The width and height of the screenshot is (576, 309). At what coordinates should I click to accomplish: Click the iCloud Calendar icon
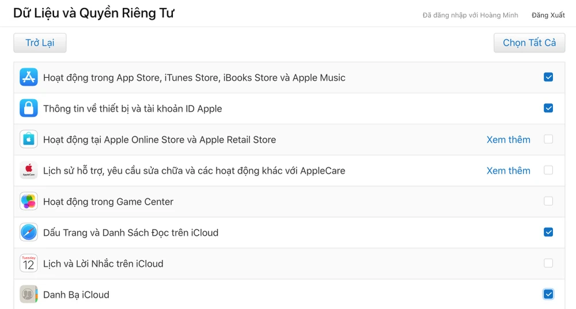[x=29, y=263]
